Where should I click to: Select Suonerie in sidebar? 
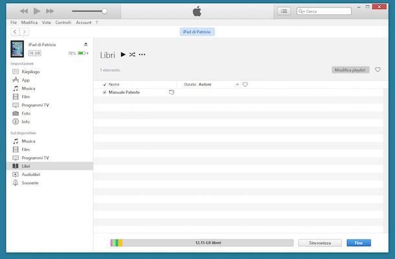click(x=30, y=183)
